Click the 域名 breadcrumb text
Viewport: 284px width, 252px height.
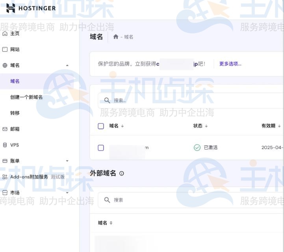click(x=129, y=37)
